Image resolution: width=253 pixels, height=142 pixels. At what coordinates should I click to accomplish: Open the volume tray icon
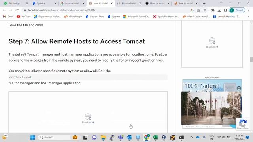[x=224, y=137]
